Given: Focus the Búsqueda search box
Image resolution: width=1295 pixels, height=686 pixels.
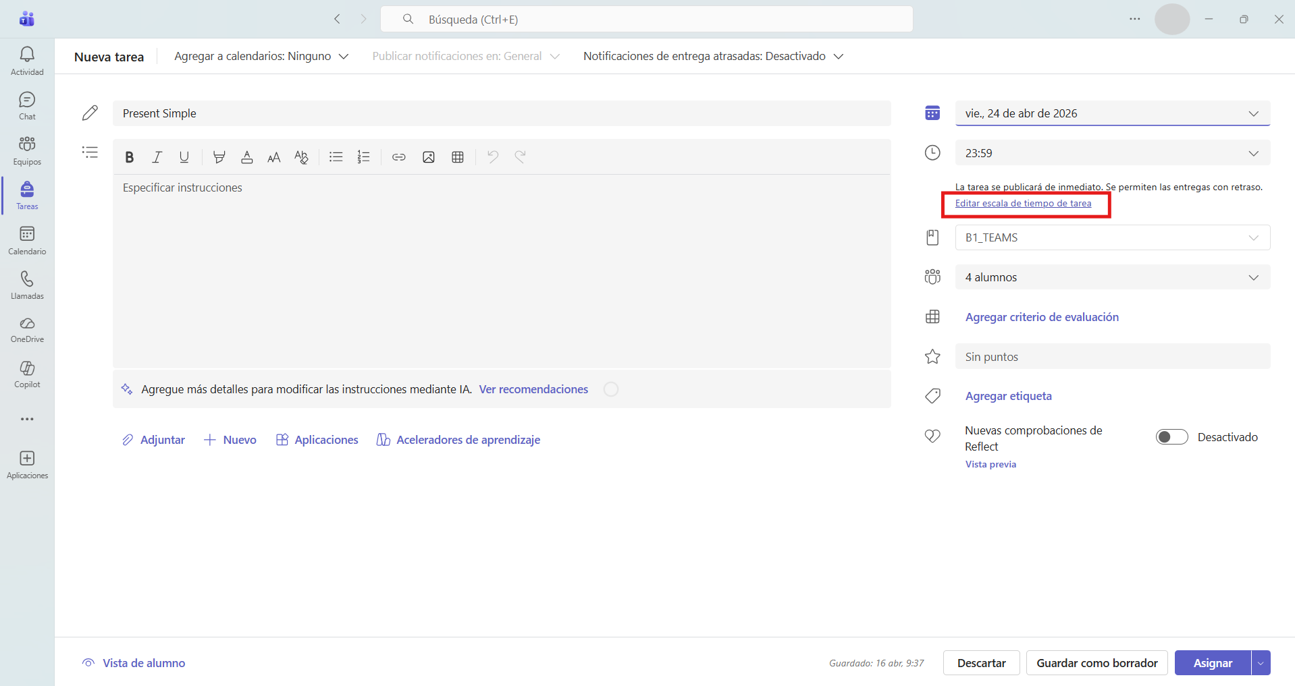Looking at the screenshot, I should (647, 19).
